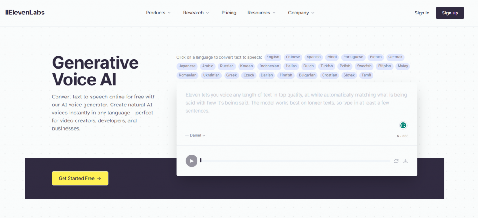Choose the Romanian language chip
478x218 pixels.
188,75
